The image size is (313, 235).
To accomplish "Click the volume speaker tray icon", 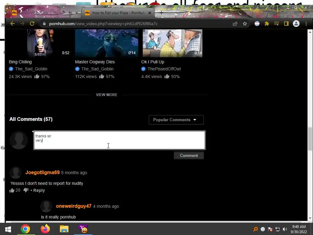I will point(285,229).
